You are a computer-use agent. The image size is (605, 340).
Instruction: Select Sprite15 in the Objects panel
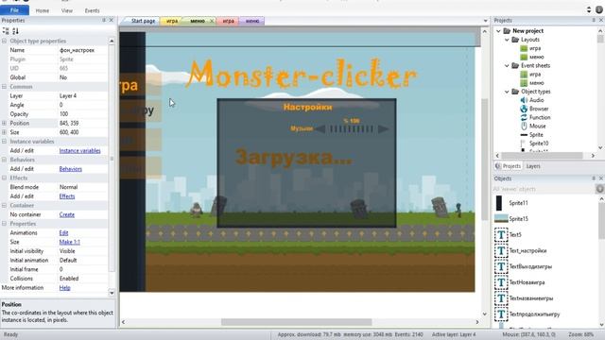click(518, 219)
